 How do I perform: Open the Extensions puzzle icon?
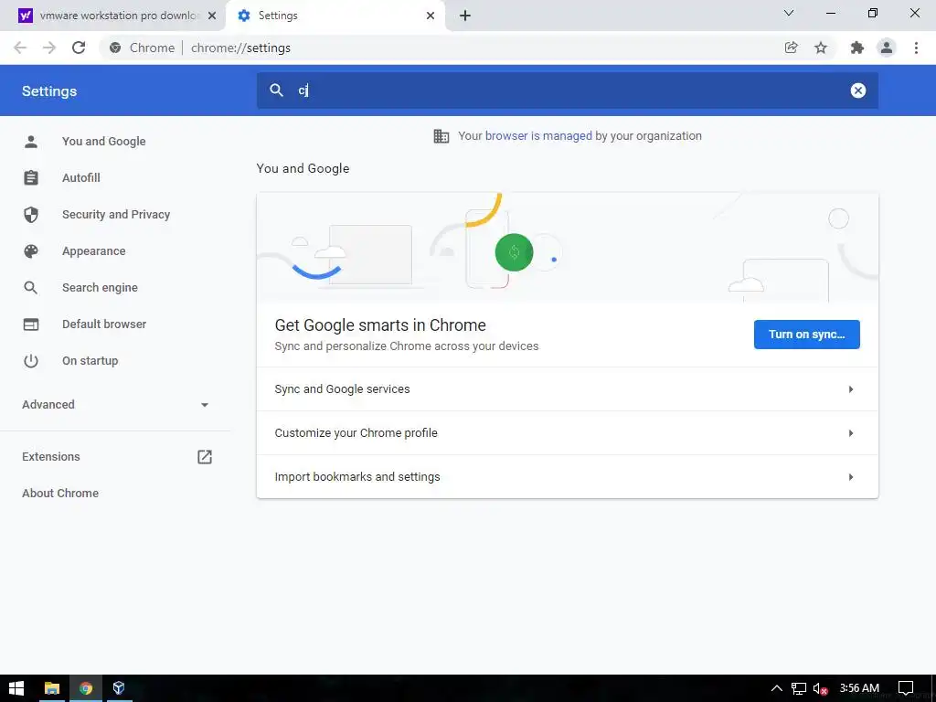(x=856, y=48)
